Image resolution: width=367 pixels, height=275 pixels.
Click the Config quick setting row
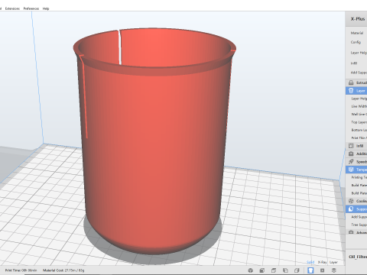coord(356,42)
